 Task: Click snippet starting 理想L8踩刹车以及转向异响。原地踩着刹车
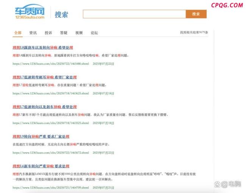point(71,55)
